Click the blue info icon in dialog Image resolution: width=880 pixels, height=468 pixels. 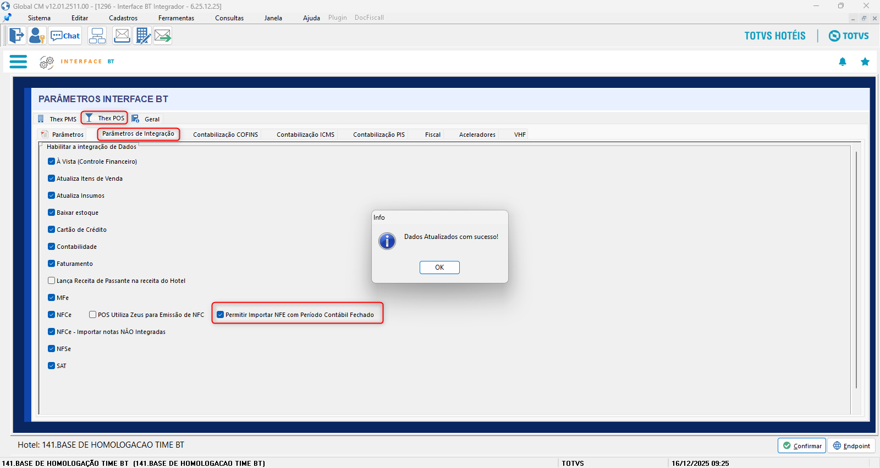click(387, 241)
